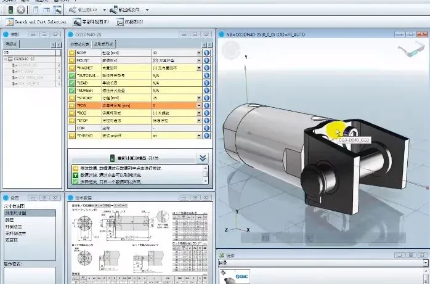Viewport: 430px width, 284px height.
Task: Click the yellow arrow icon of BORE row
Action: [x=72, y=53]
